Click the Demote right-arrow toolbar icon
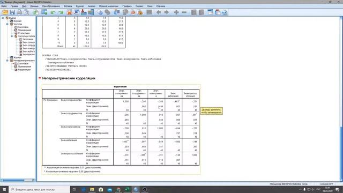 tap(167, 12)
